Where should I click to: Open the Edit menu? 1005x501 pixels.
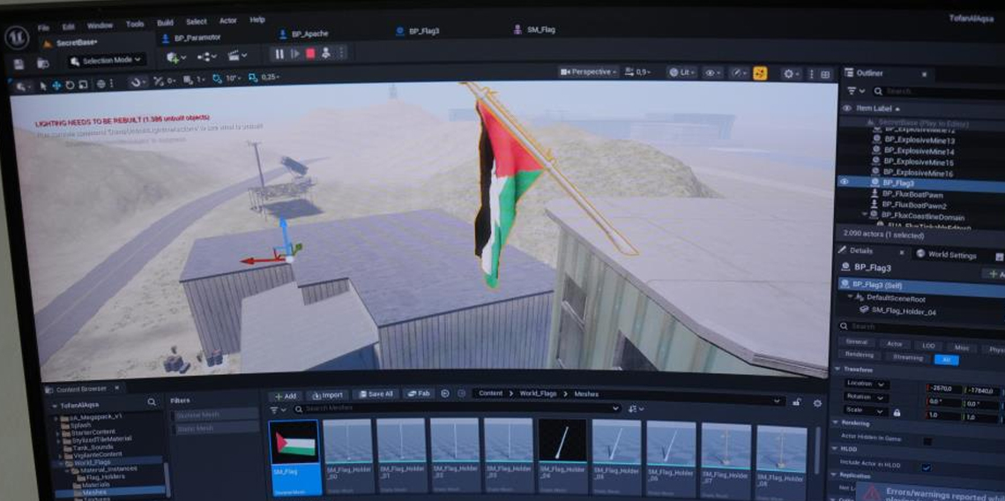[69, 27]
